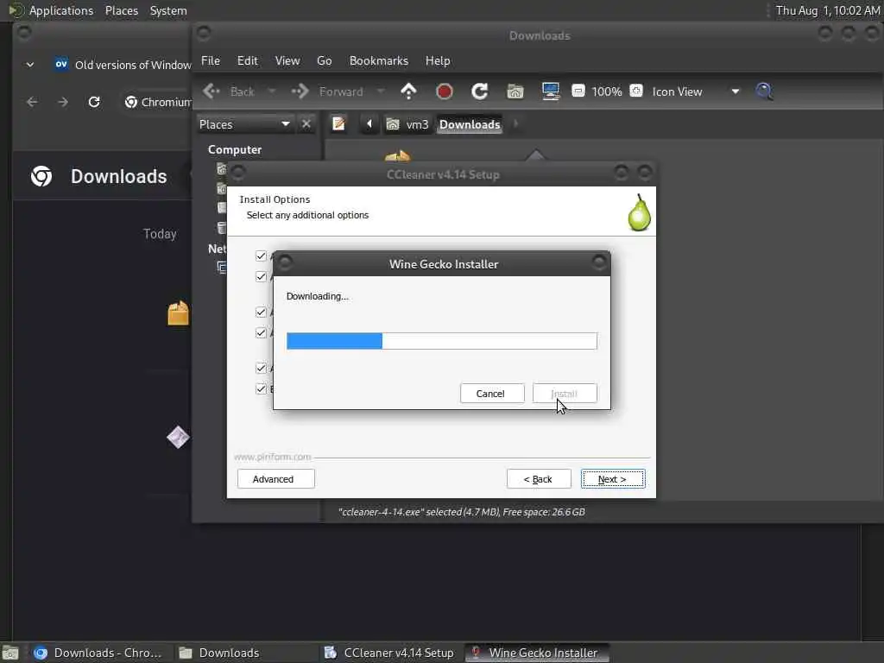Screen dimensions: 884x663
Task: Click the orange package file icon in Chromium downloads
Action: [178, 313]
